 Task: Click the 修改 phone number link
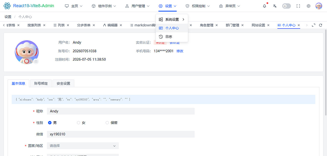pyautogui.click(x=180, y=51)
